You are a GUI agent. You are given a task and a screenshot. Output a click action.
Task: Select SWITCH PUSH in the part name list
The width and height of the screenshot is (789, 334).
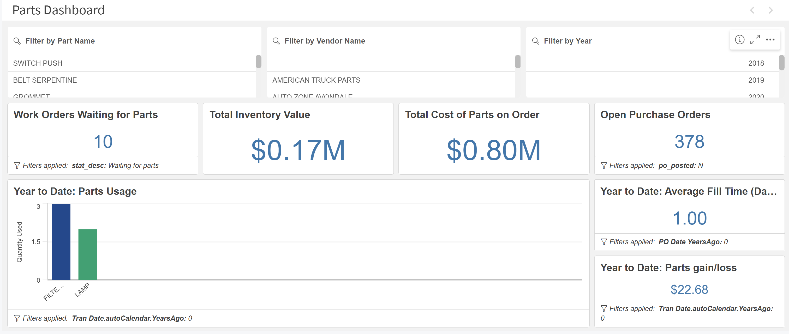(38, 63)
